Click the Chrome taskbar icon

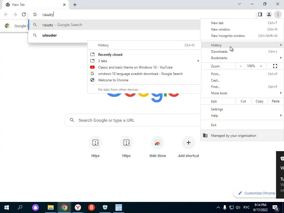(x=64, y=207)
